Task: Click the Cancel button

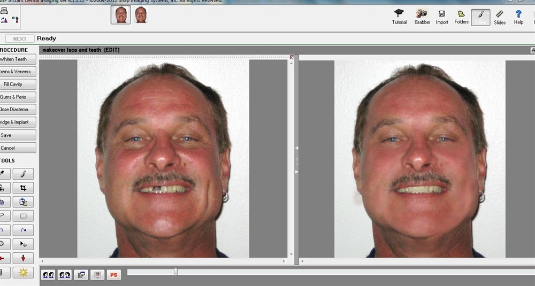Action: [18, 148]
